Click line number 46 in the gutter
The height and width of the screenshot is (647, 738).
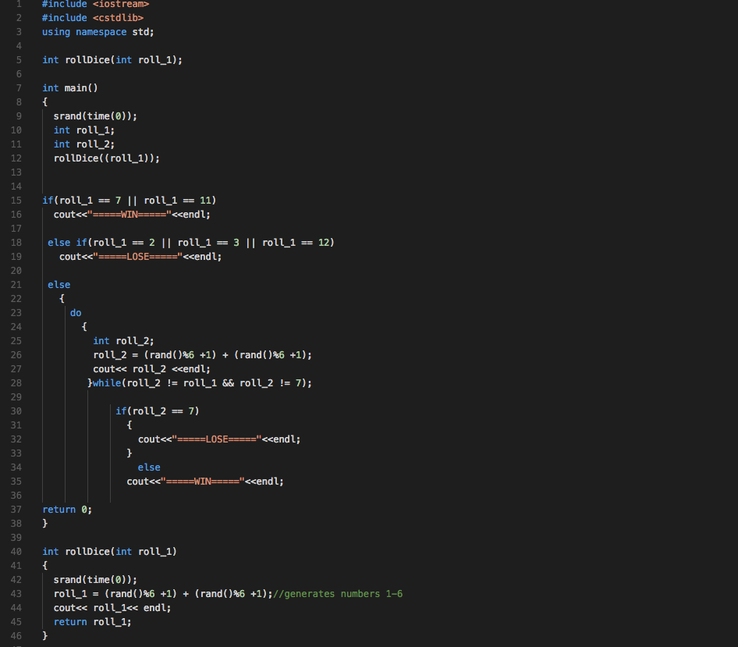pos(16,635)
